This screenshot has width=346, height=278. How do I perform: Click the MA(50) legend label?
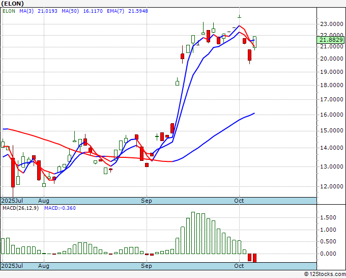[x=70, y=11]
